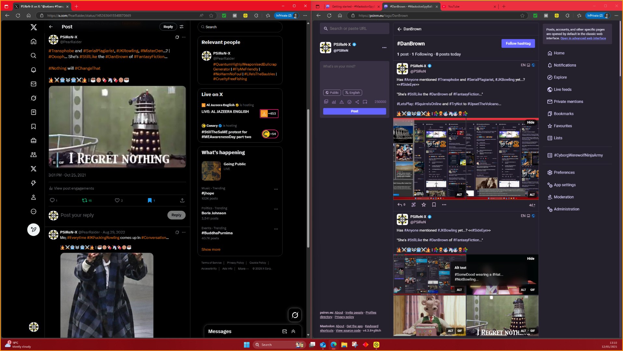Pause the I Regret Nothing GIF

54,162
